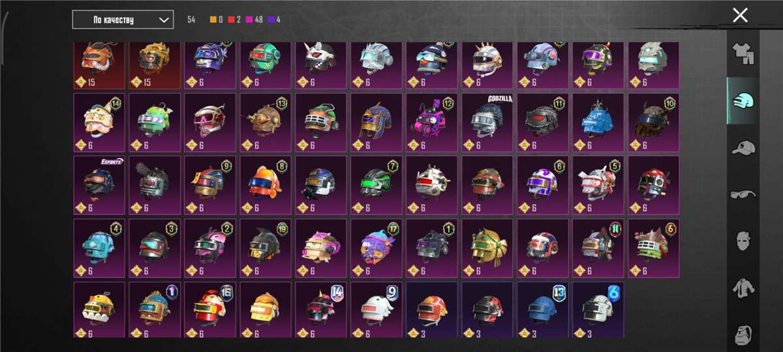Open the backpack category at sidebar bottom

(x=743, y=333)
